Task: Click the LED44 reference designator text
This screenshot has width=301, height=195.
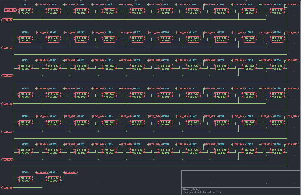Action: 109,116
